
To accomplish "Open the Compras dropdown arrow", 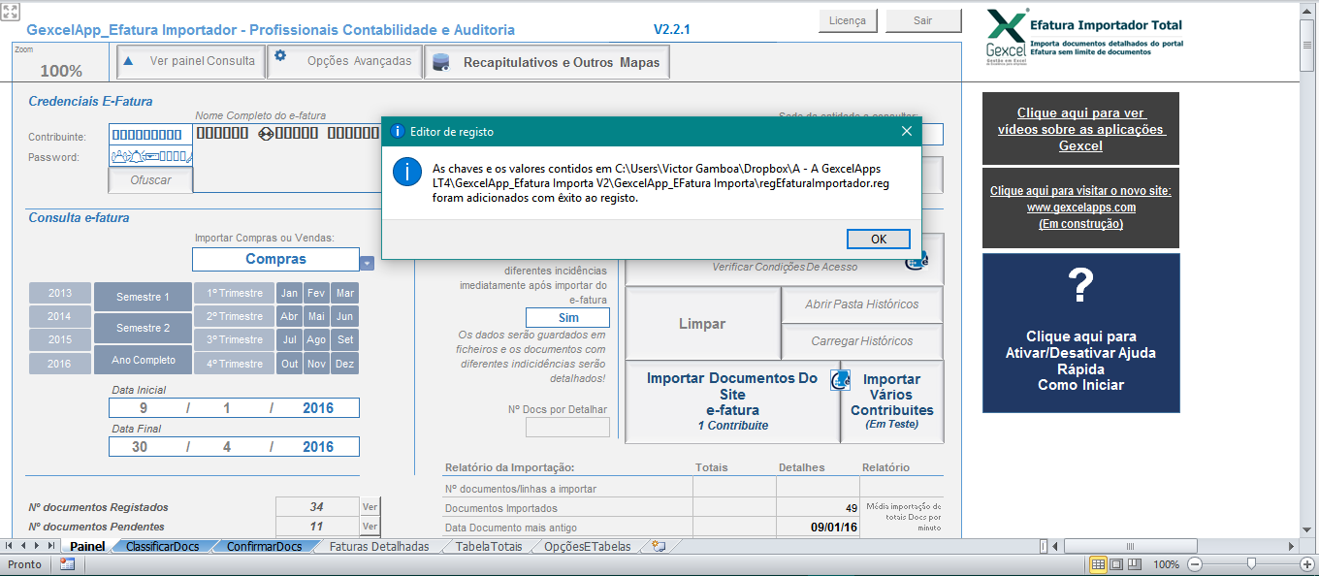I will (x=367, y=262).
